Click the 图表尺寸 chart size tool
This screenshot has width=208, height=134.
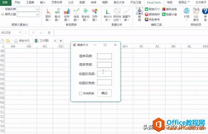pyautogui.click(x=152, y=9)
